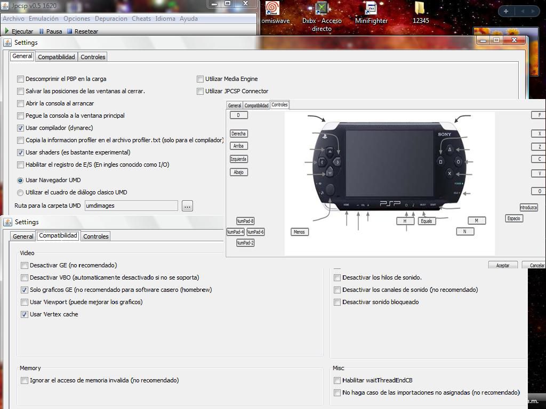
Task: Open the Emulación menu
Action: coord(44,19)
